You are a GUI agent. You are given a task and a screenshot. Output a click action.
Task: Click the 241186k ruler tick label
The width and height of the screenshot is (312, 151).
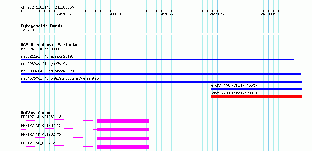(268, 14)
